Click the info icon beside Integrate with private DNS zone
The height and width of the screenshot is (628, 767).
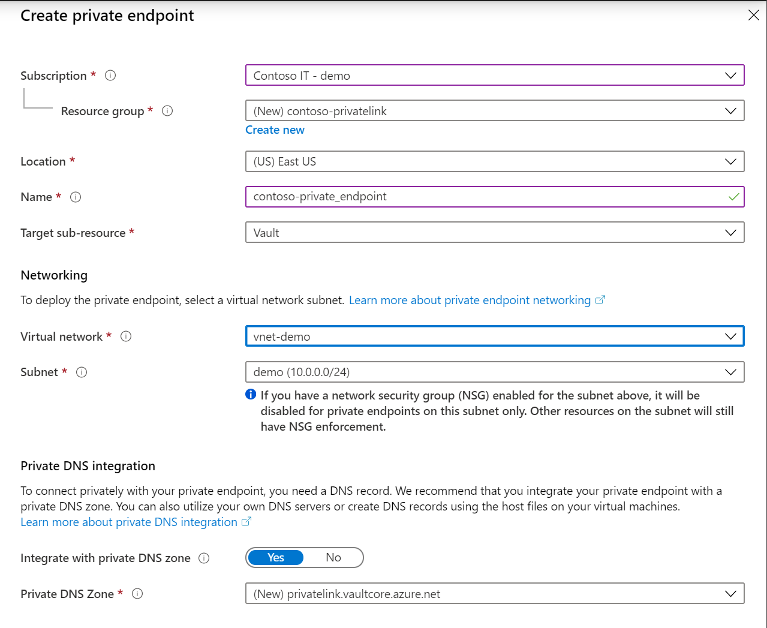(204, 558)
